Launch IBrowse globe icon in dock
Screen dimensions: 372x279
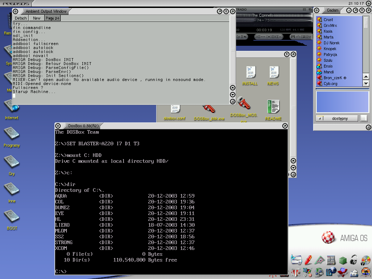point(331,272)
